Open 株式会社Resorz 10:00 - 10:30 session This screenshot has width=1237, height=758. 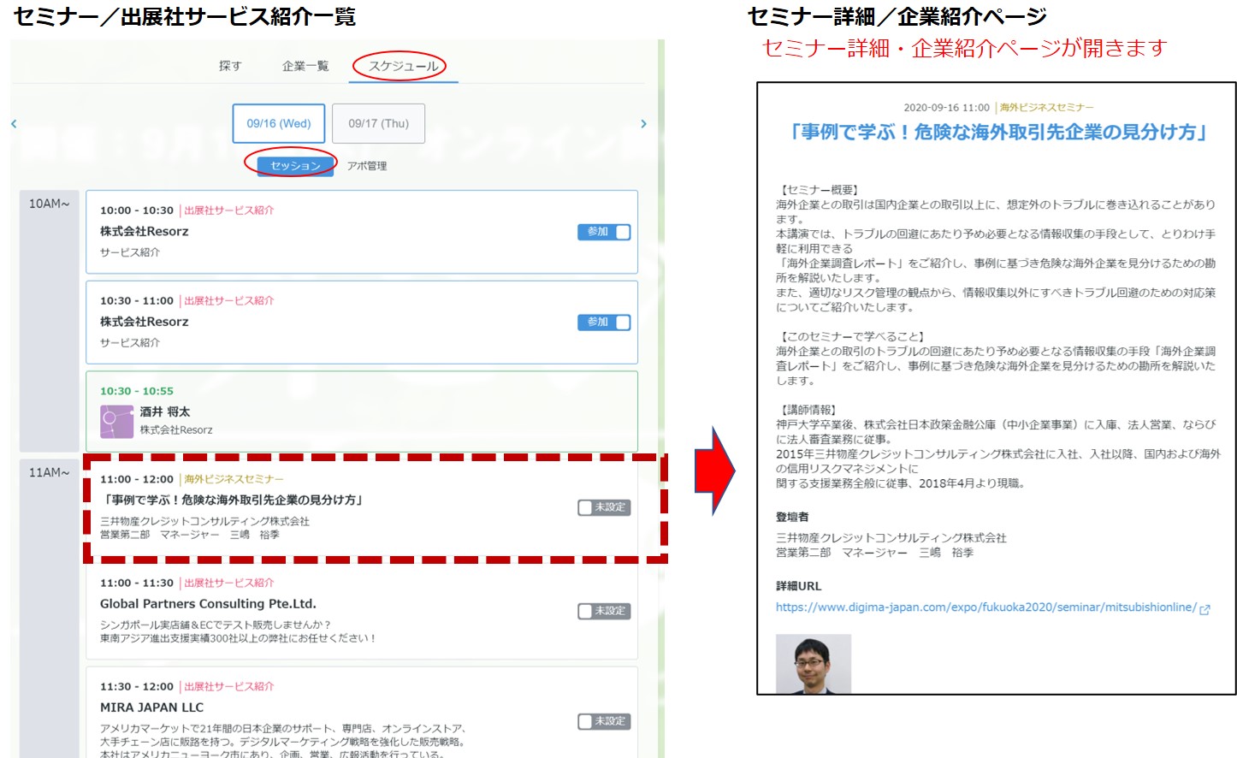pos(362,232)
